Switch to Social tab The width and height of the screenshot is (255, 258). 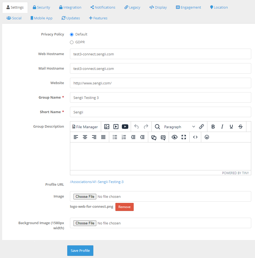click(x=14, y=18)
